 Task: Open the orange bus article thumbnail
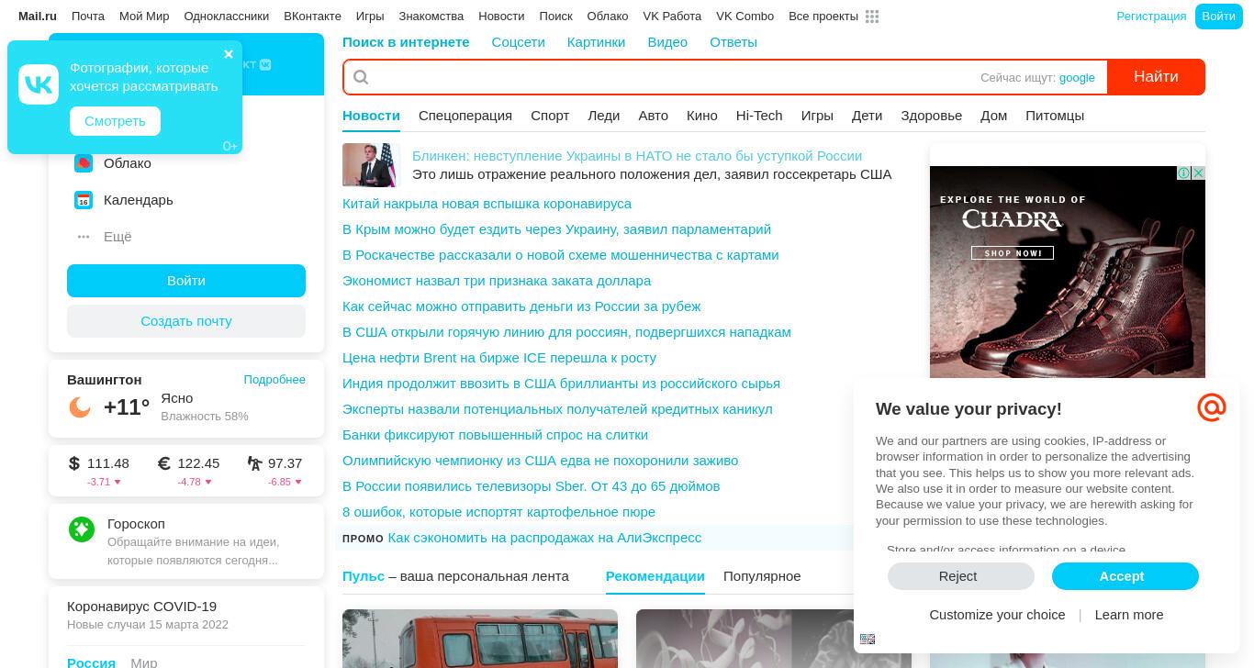[480, 639]
